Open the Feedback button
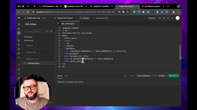Viewport: 197px width, 110px height. 152,18
